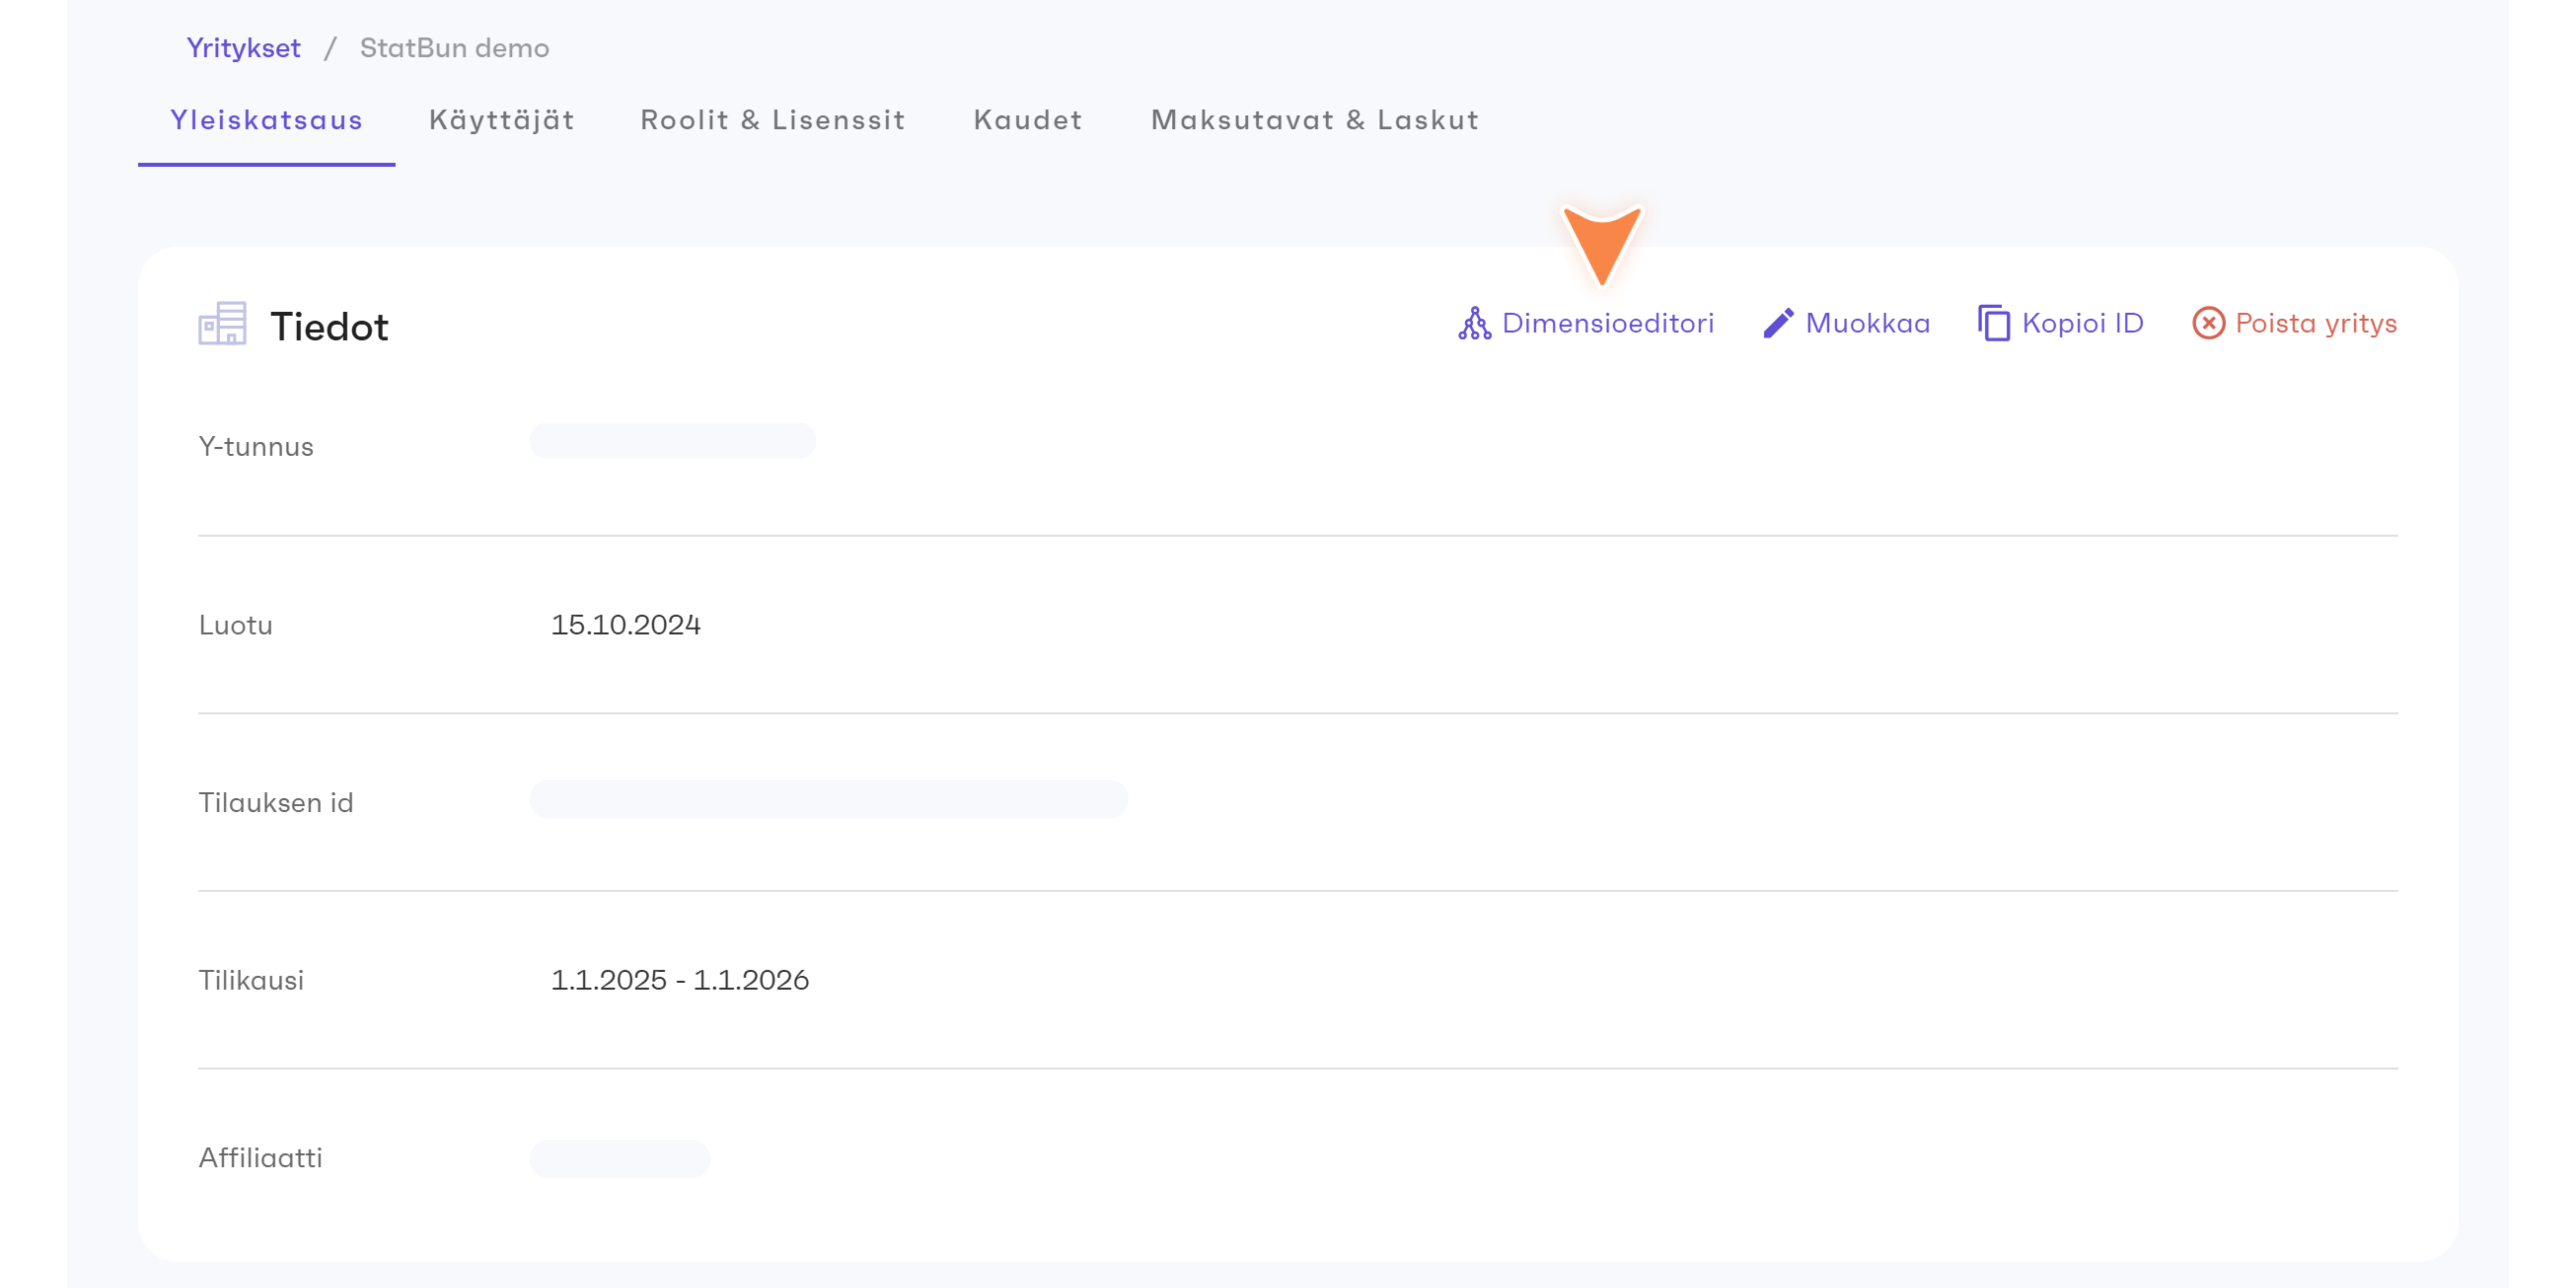This screenshot has height=1288, width=2576.
Task: Click the redacted Tilauksen id value
Action: coord(828,799)
